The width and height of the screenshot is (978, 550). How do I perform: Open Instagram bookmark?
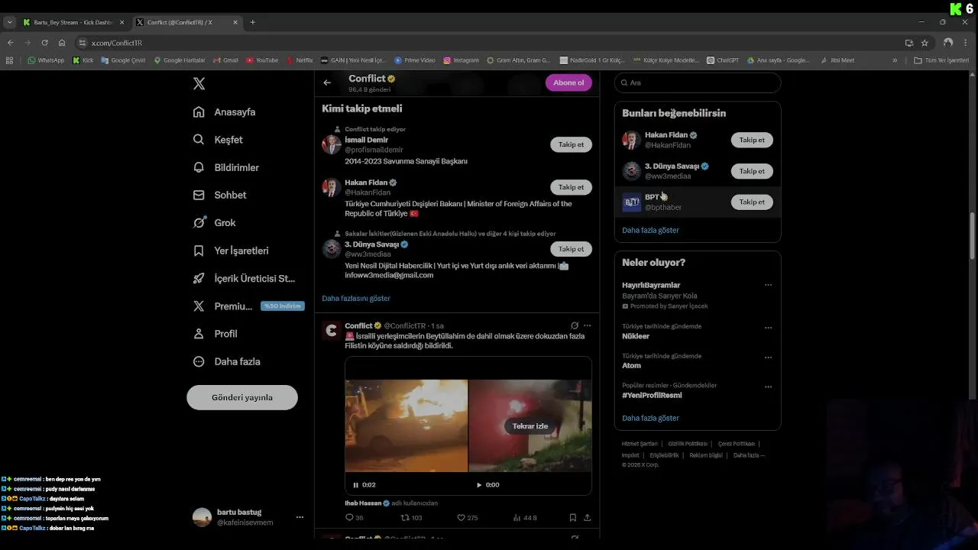click(x=461, y=60)
